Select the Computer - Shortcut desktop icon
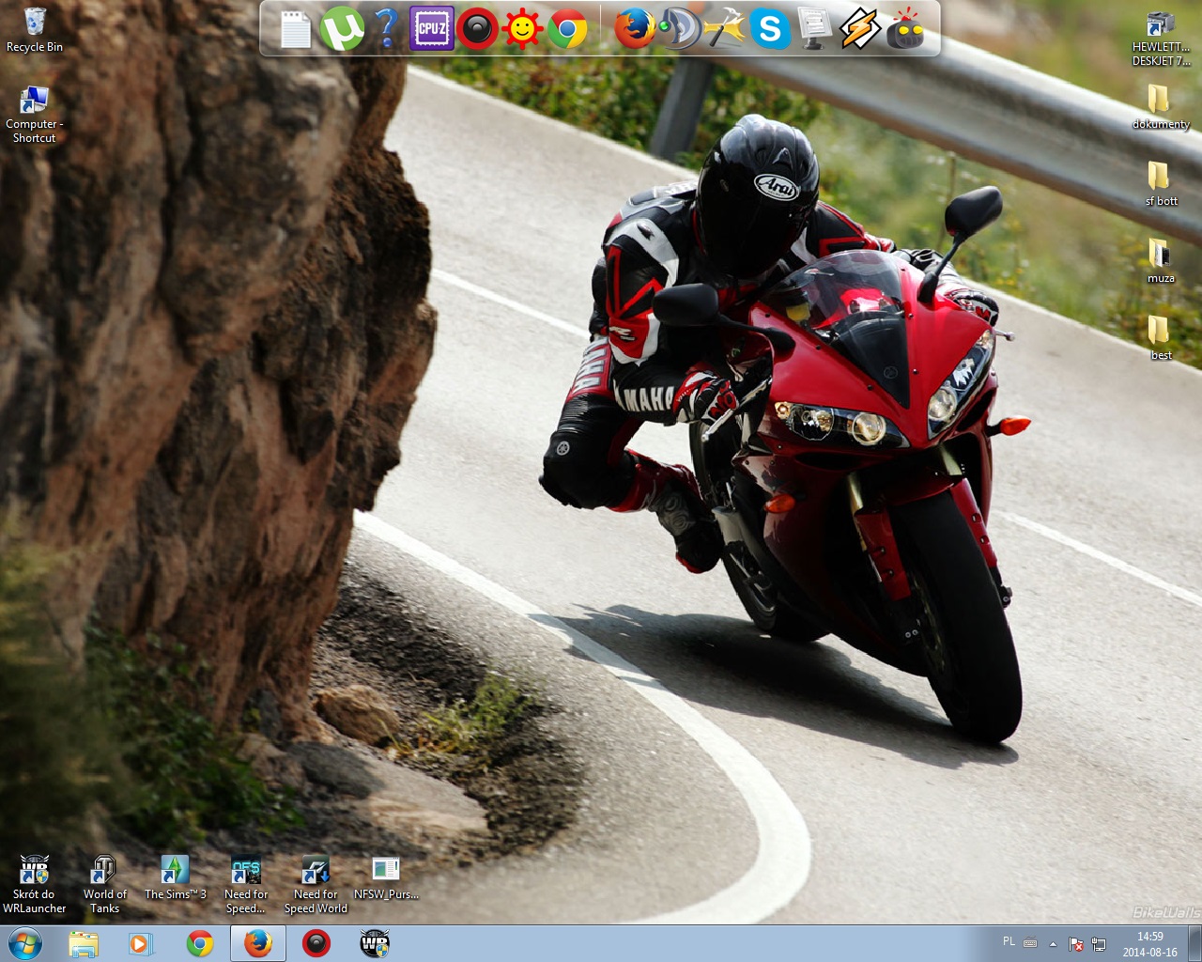 [x=34, y=115]
